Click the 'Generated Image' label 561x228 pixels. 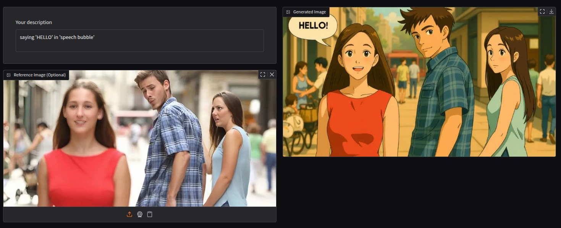pyautogui.click(x=310, y=12)
